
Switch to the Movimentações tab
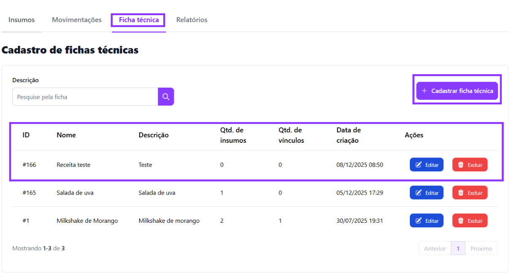pos(77,20)
